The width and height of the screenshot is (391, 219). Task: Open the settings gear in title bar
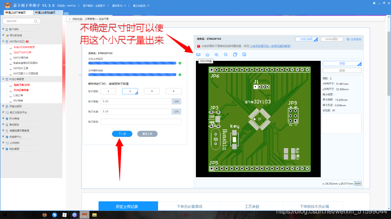[374, 3]
